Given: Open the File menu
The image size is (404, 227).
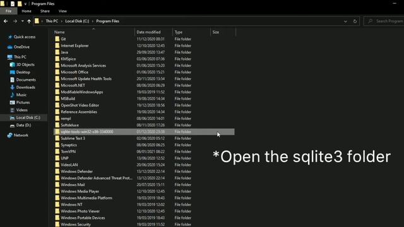Looking at the screenshot, I should (8, 11).
